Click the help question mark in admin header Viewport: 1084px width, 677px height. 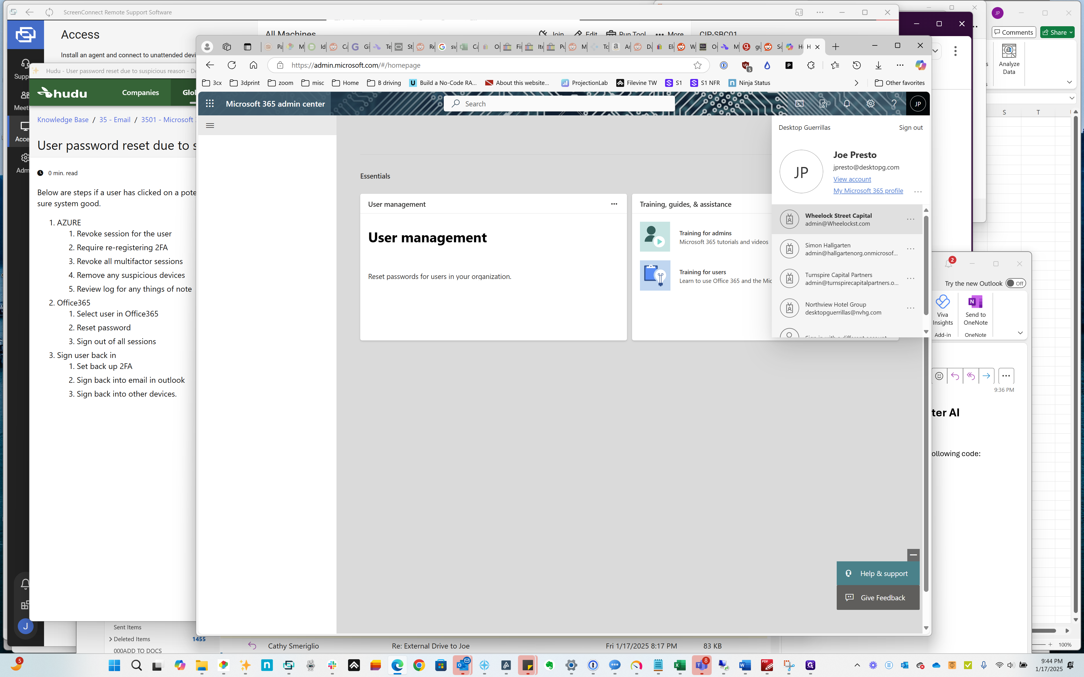(x=894, y=104)
